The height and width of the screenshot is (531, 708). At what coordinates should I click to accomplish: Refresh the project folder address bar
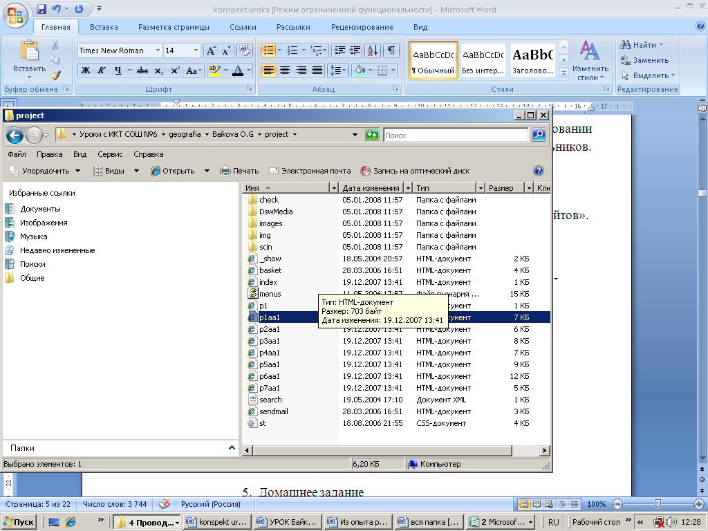372,135
